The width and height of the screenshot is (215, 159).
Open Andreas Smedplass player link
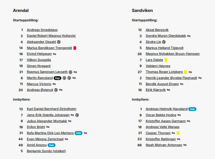42,30
